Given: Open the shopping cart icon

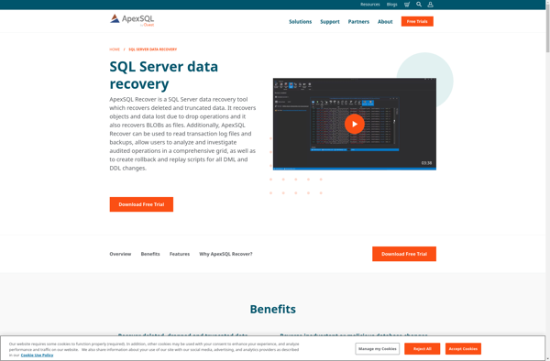Looking at the screenshot, I should [x=407, y=5].
